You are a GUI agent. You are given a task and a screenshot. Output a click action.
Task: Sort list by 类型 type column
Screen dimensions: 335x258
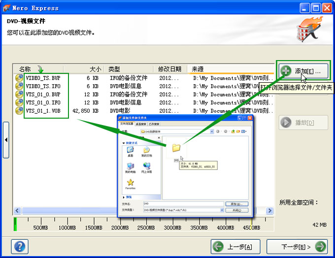point(114,69)
